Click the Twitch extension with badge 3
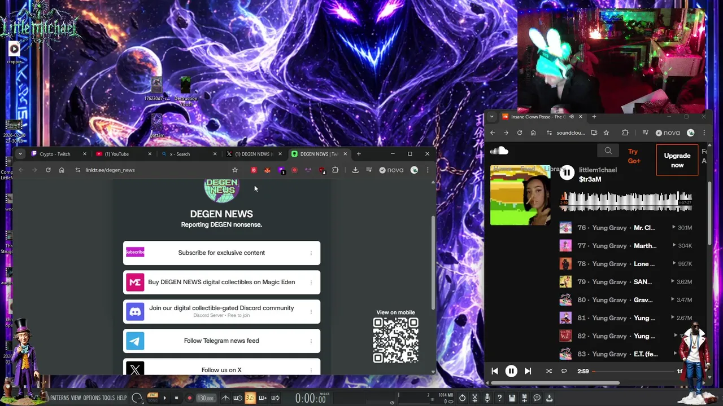Viewport: 723px width, 406px height. click(x=281, y=170)
